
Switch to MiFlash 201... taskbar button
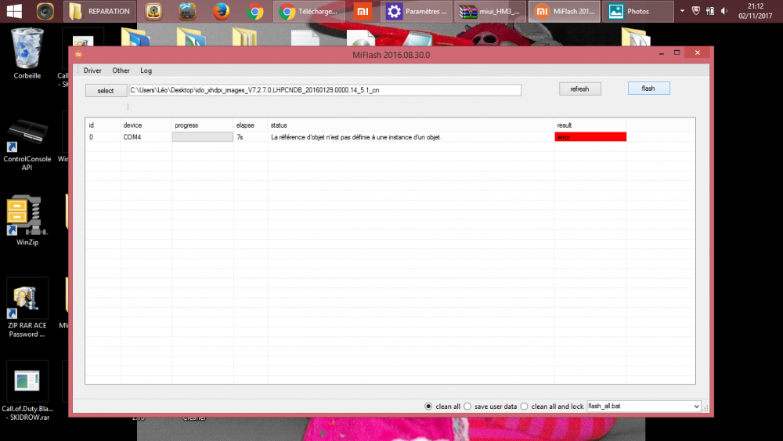tap(565, 11)
